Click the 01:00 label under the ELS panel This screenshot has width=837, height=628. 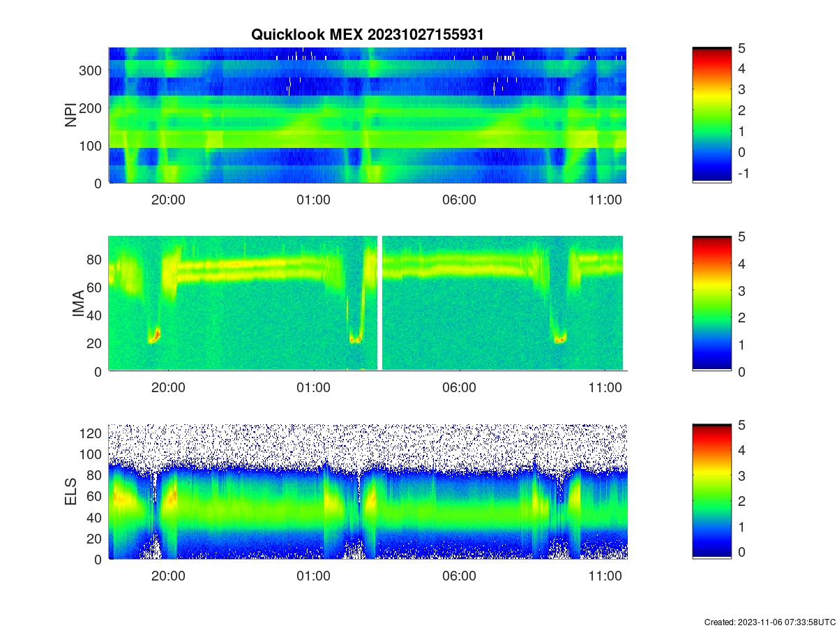314,576
